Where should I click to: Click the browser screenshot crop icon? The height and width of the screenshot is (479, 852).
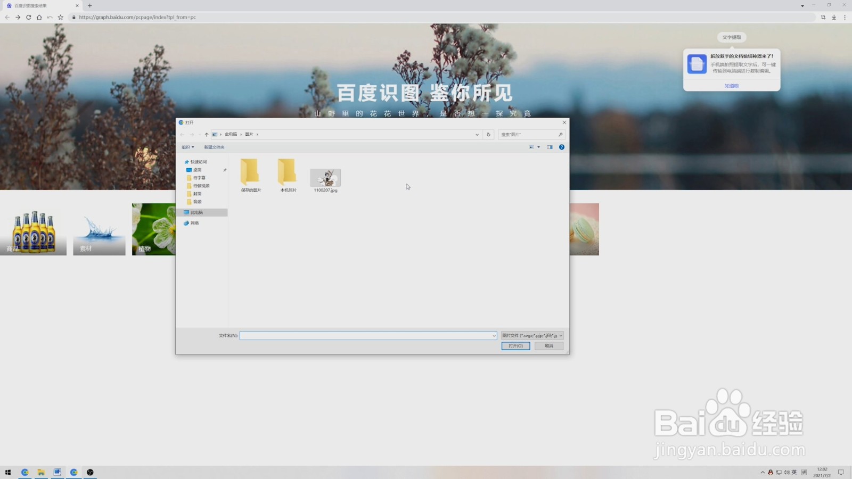[x=823, y=17]
